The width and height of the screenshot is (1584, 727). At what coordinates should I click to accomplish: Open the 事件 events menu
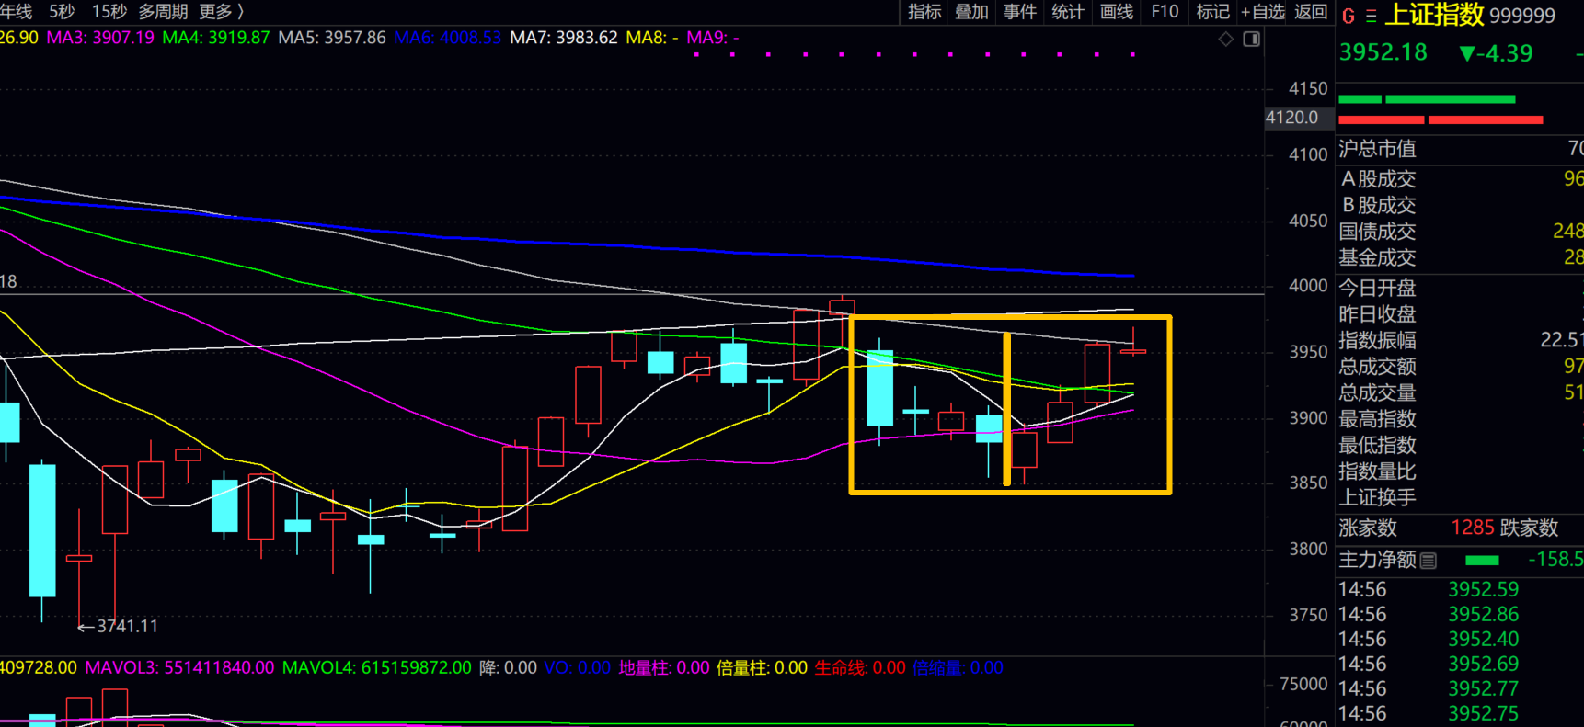(1019, 11)
